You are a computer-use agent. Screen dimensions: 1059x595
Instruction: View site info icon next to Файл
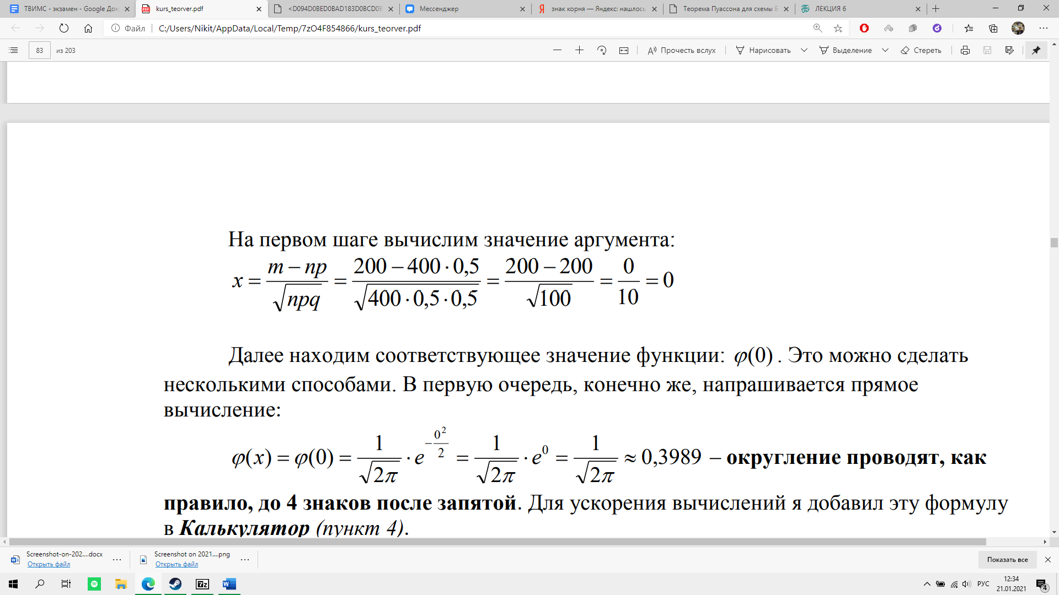(x=115, y=28)
